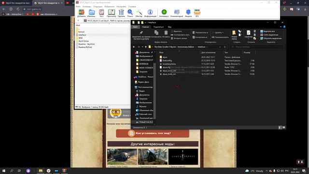Open Explorer address bar history dropdown
Screen dimensions: 309x174
pos(220,47)
